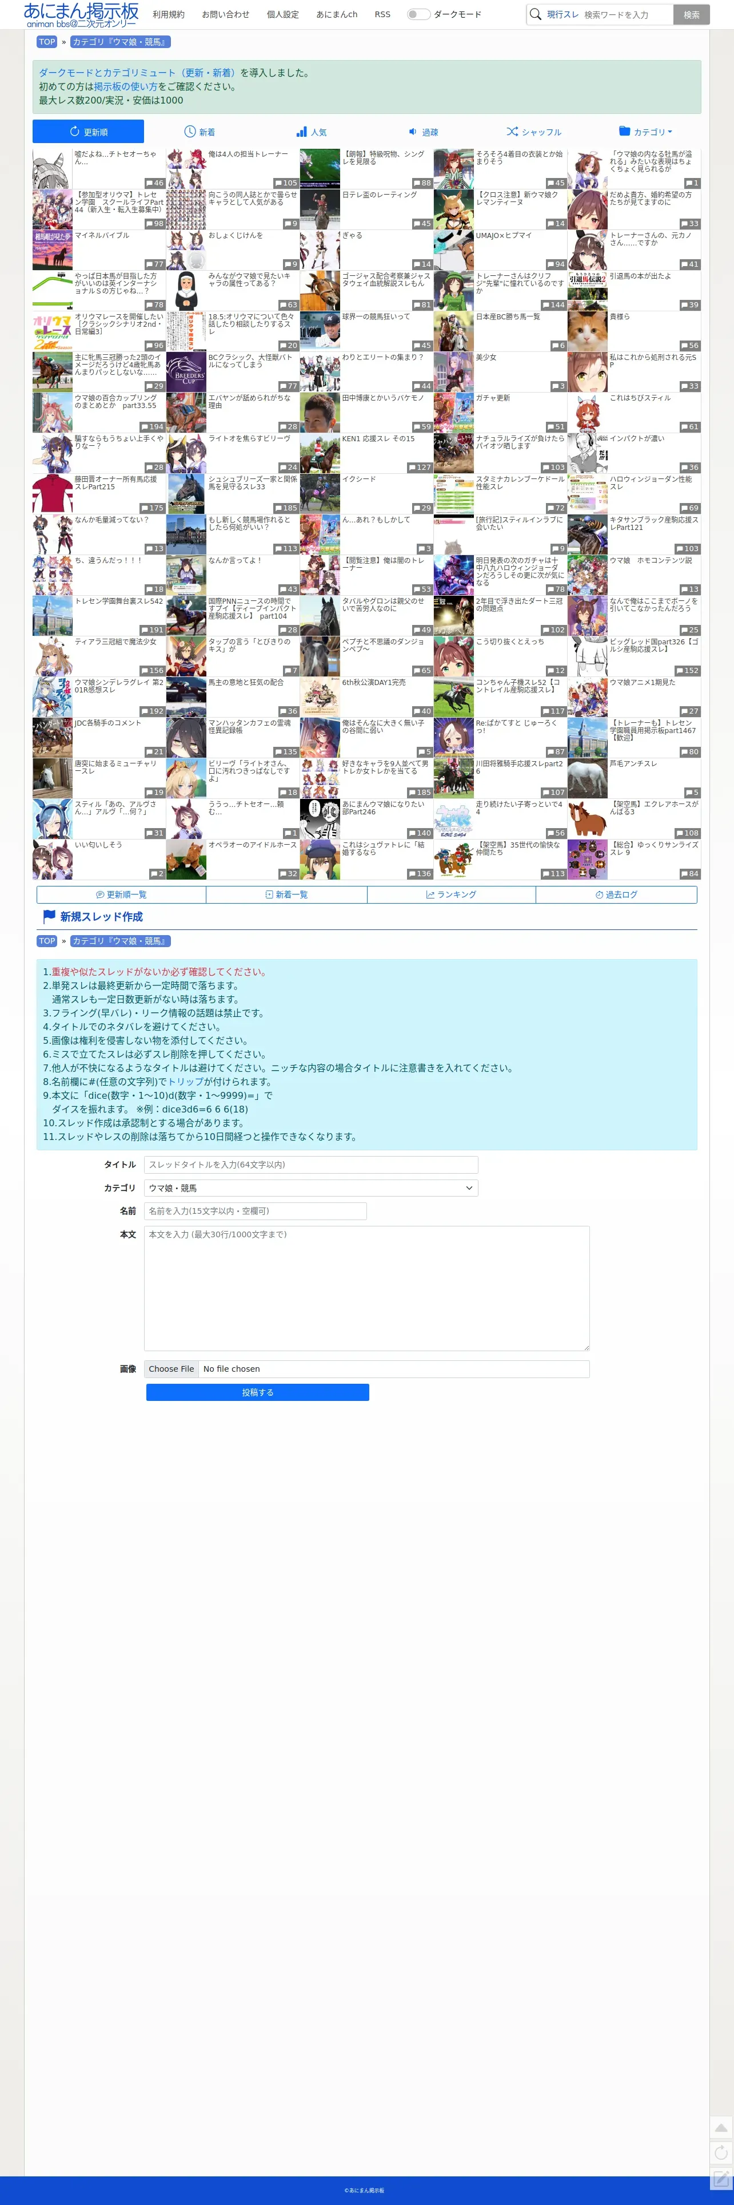The height and width of the screenshot is (2205, 734).
Task: Open the 個人設定 menu item
Action: pyautogui.click(x=283, y=14)
